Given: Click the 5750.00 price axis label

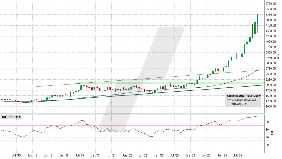Looking at the screenshot, I should (271, 4).
